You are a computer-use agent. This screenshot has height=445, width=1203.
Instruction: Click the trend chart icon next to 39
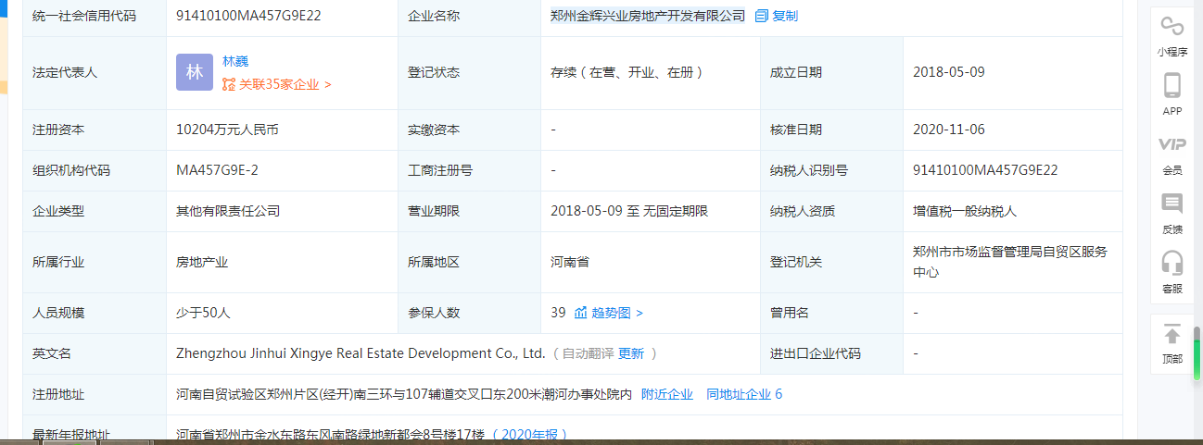(581, 313)
